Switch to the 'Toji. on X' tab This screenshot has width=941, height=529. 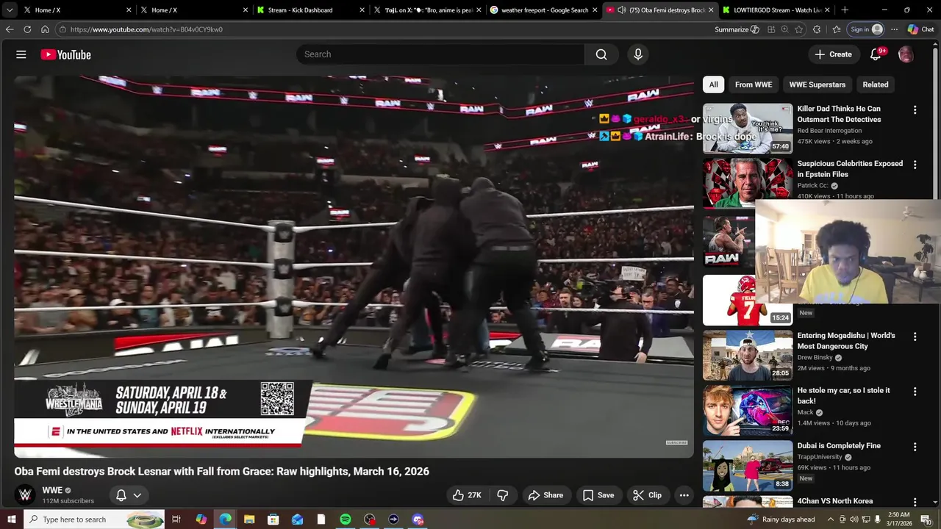tap(427, 10)
